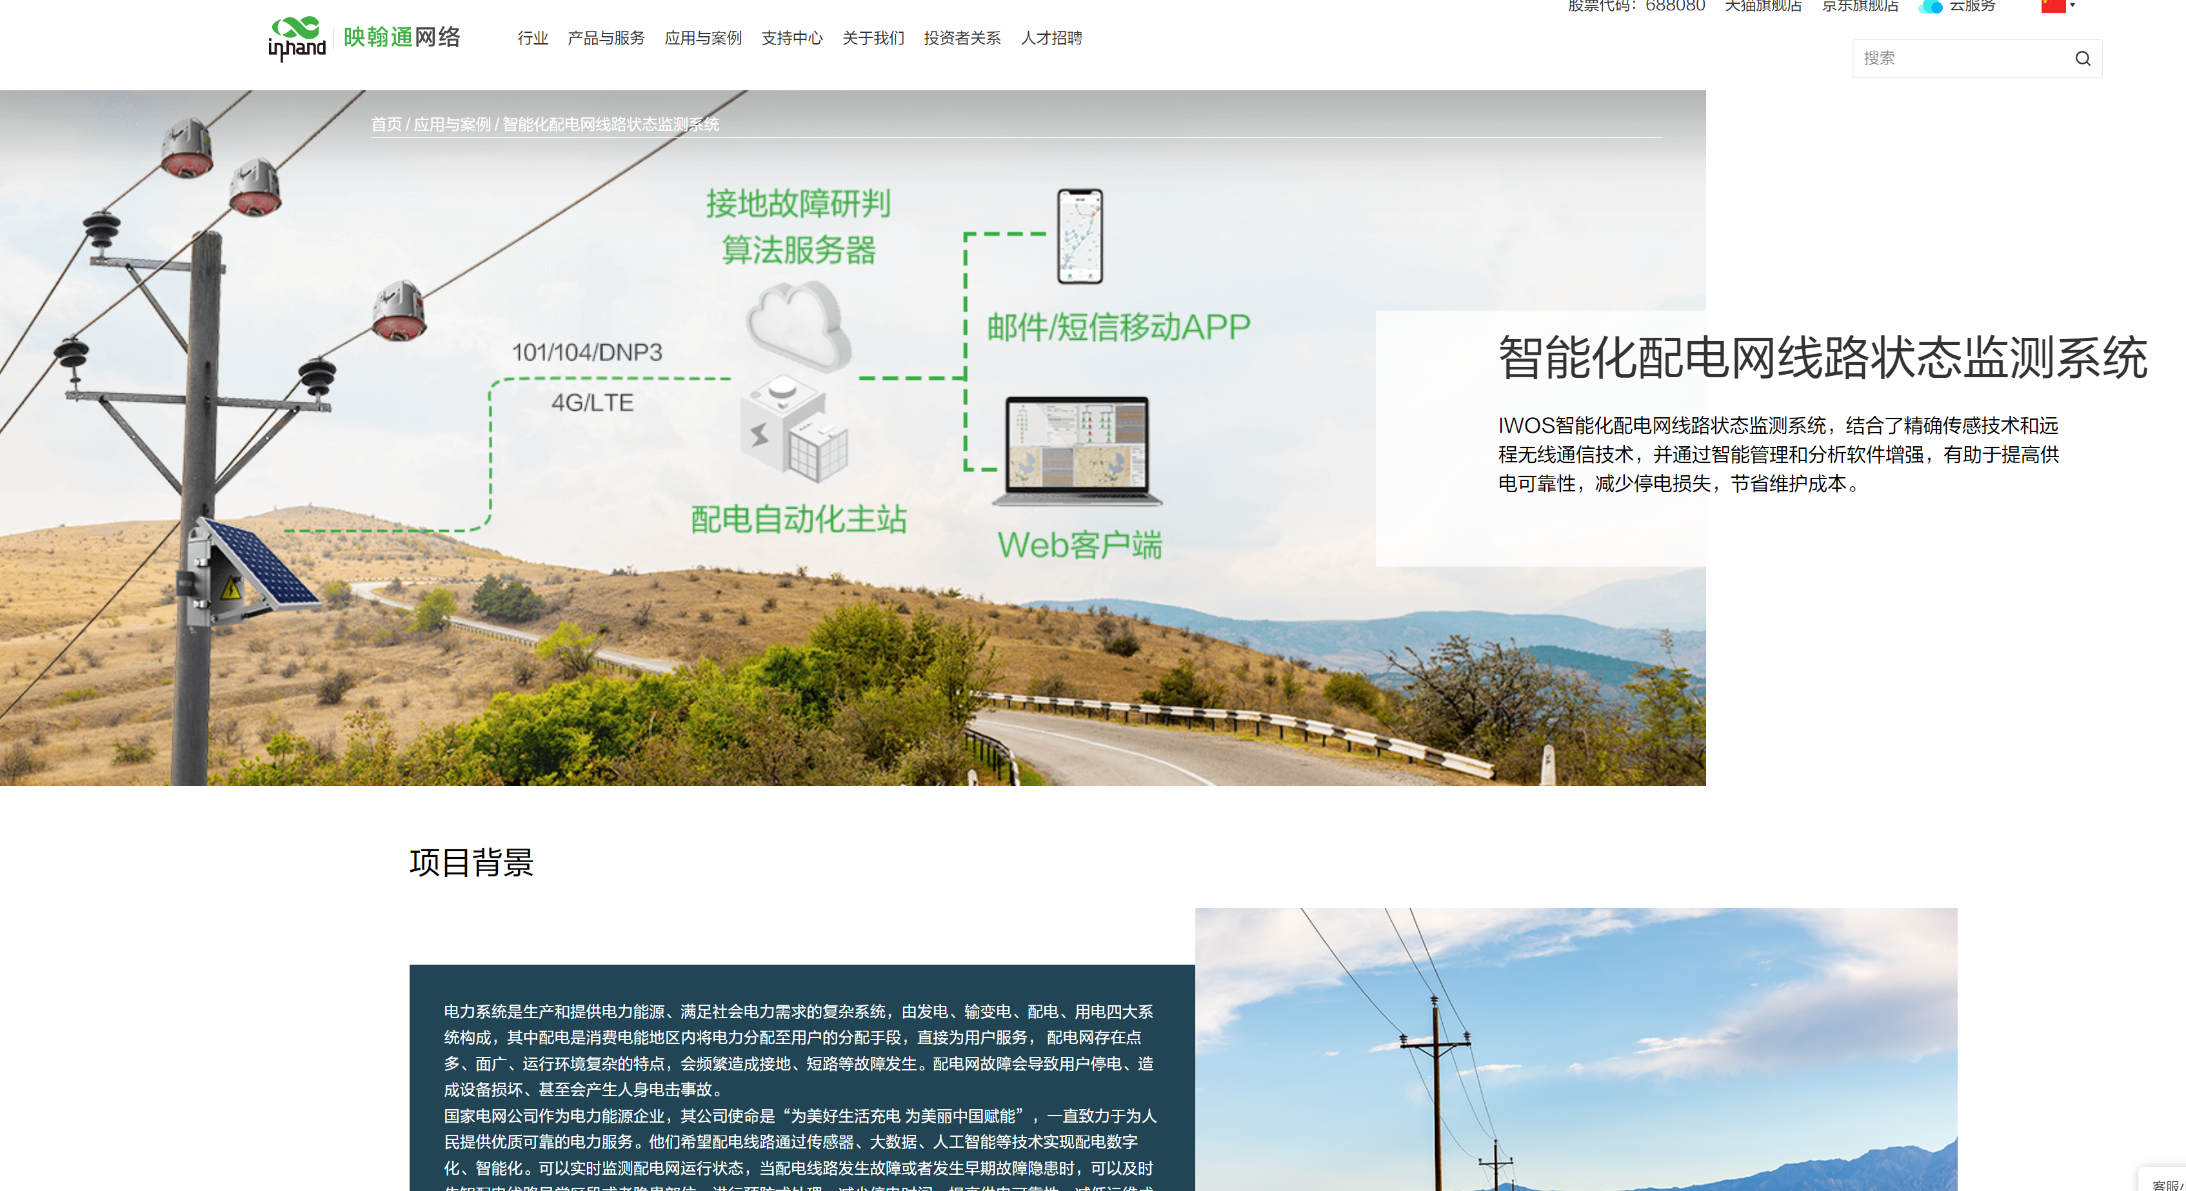
Task: Open the 行业 navigation menu
Action: tap(532, 38)
